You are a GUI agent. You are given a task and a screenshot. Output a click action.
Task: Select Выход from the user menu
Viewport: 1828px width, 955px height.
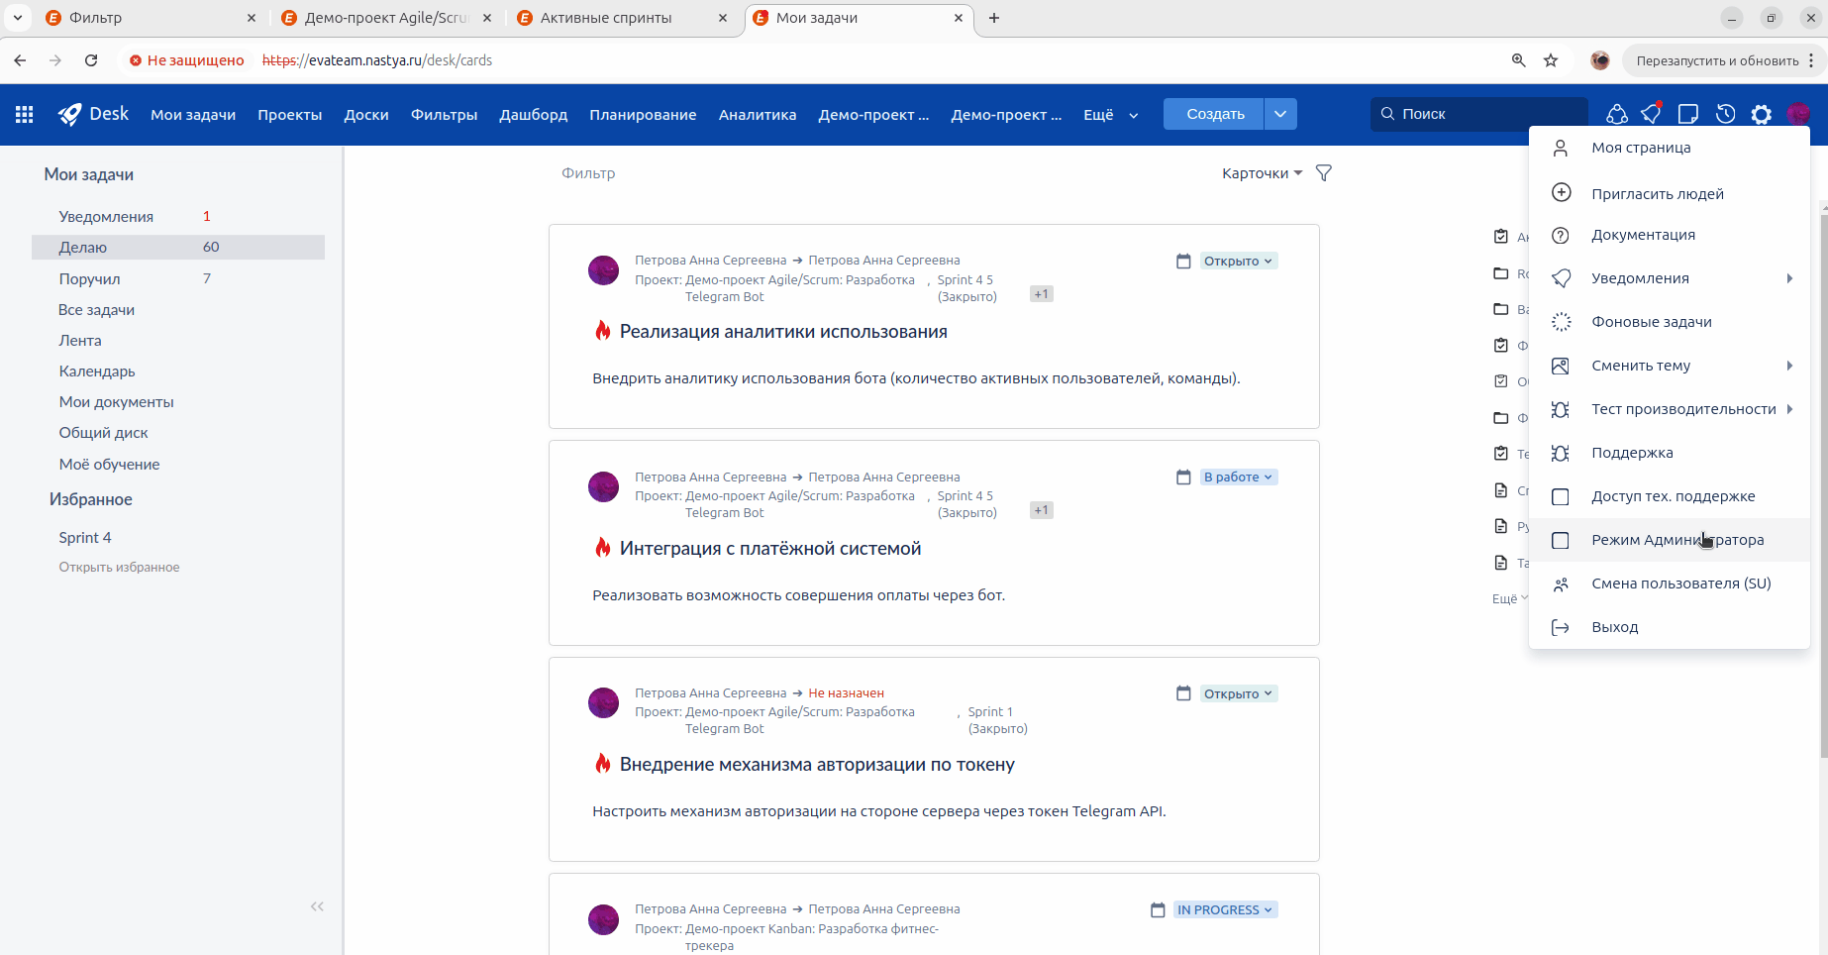(x=1614, y=627)
